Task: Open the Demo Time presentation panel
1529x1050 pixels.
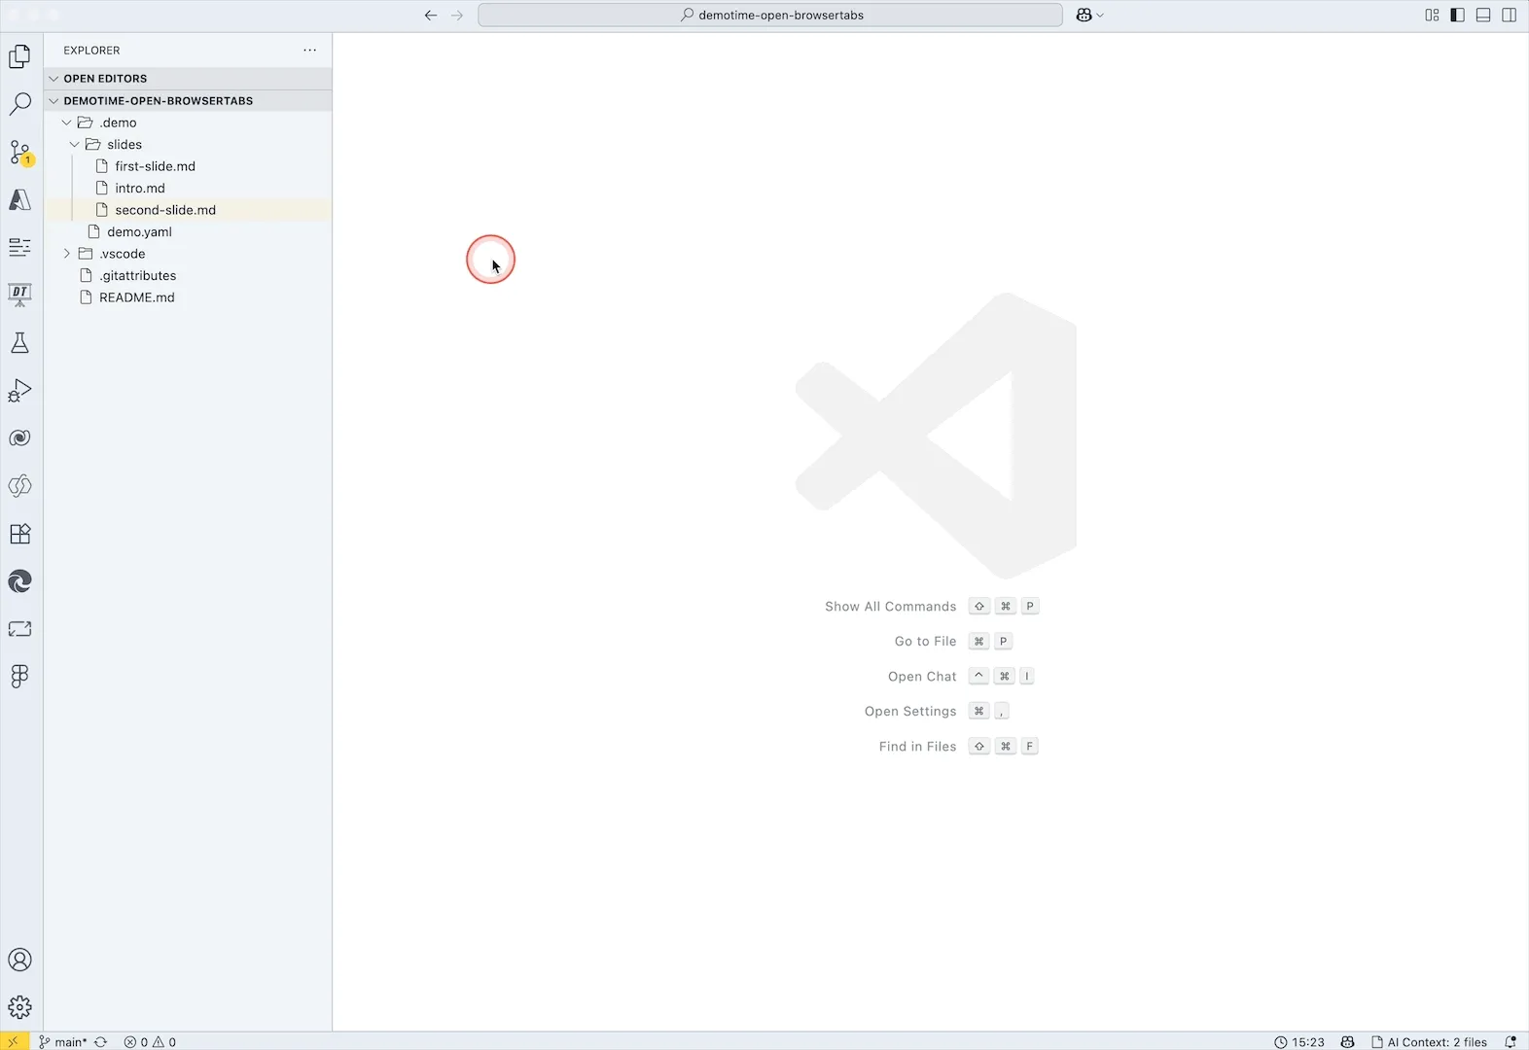Action: (20, 295)
